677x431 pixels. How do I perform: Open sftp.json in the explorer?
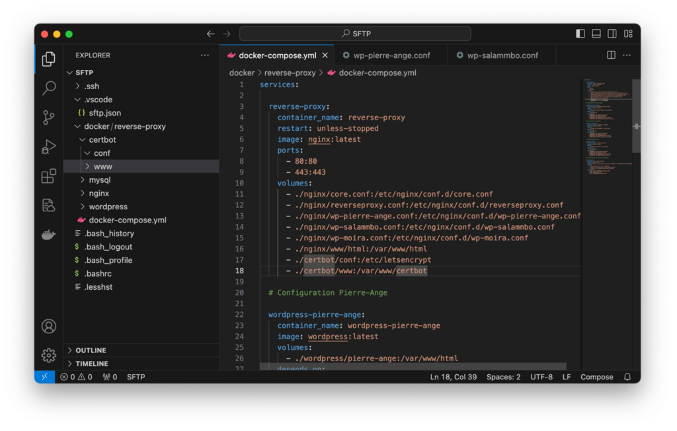tap(141, 113)
